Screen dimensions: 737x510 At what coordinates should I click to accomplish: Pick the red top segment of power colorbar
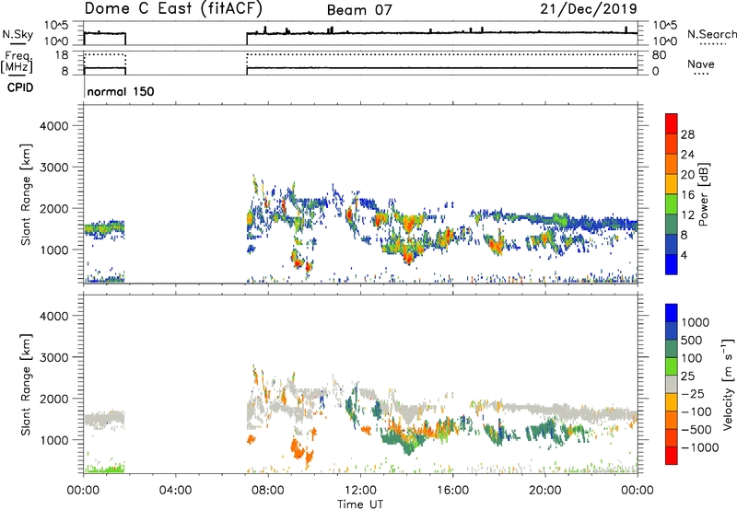click(x=672, y=124)
